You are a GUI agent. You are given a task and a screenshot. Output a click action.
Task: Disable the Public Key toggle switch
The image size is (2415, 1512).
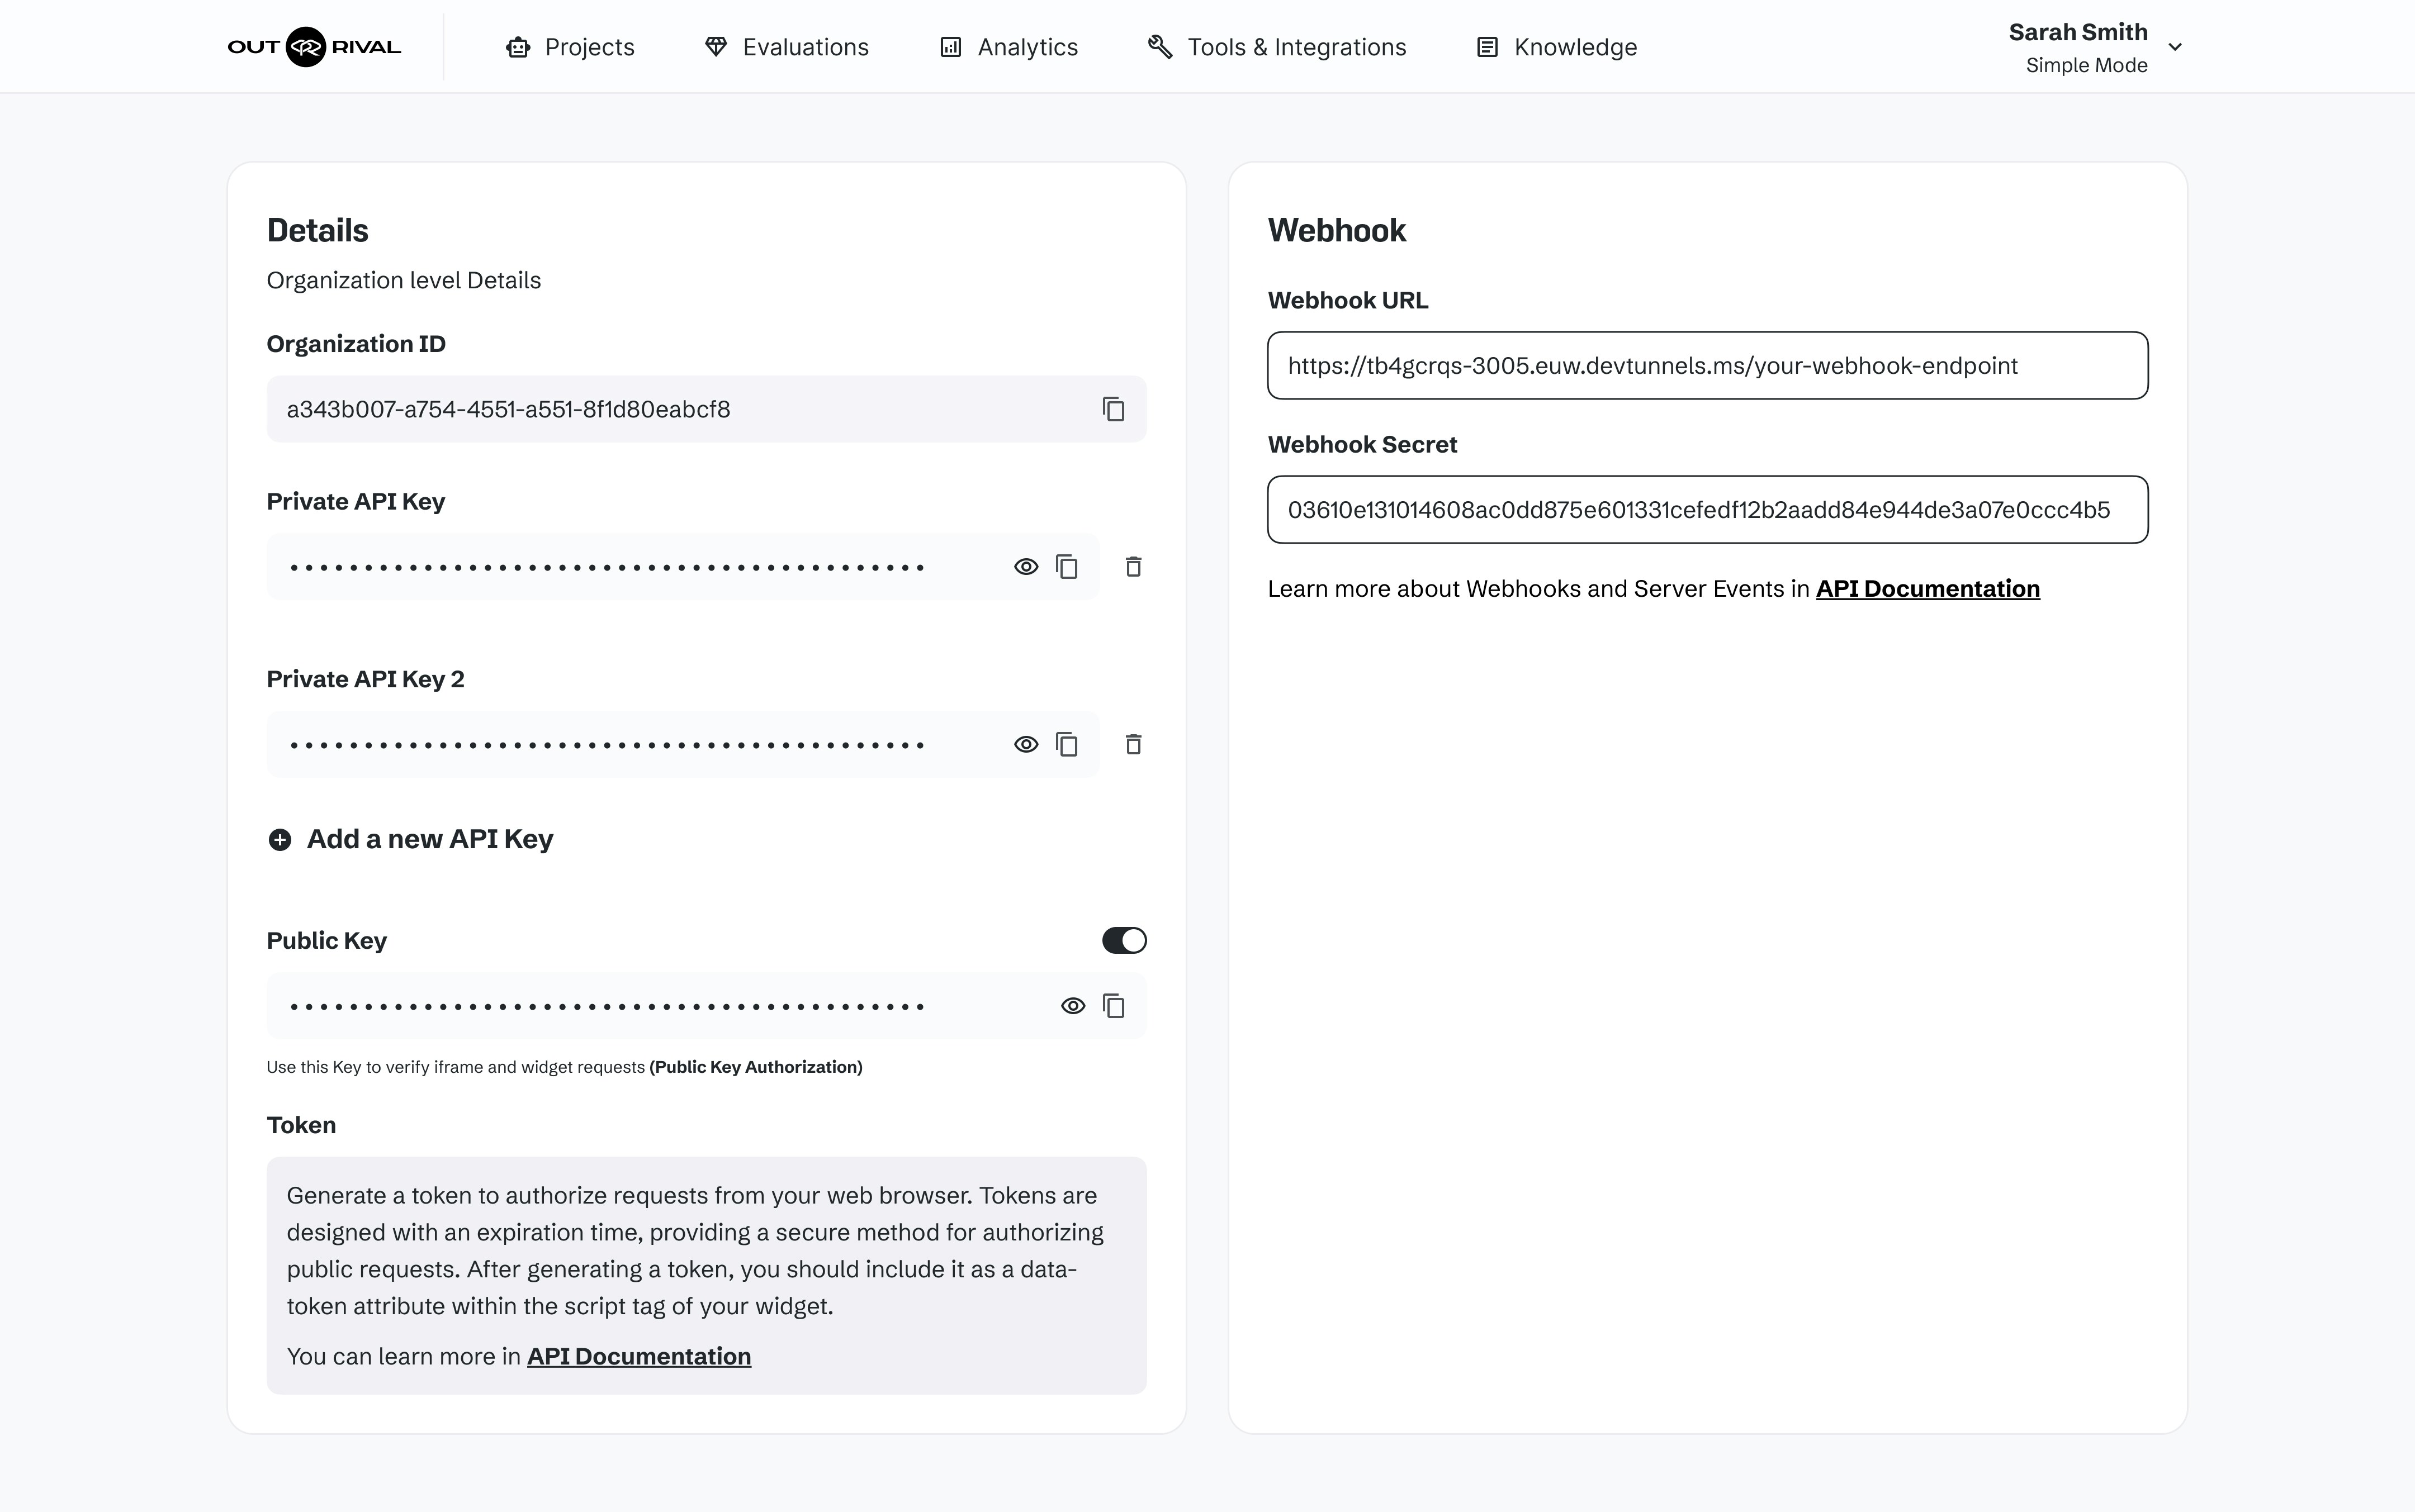tap(1124, 941)
